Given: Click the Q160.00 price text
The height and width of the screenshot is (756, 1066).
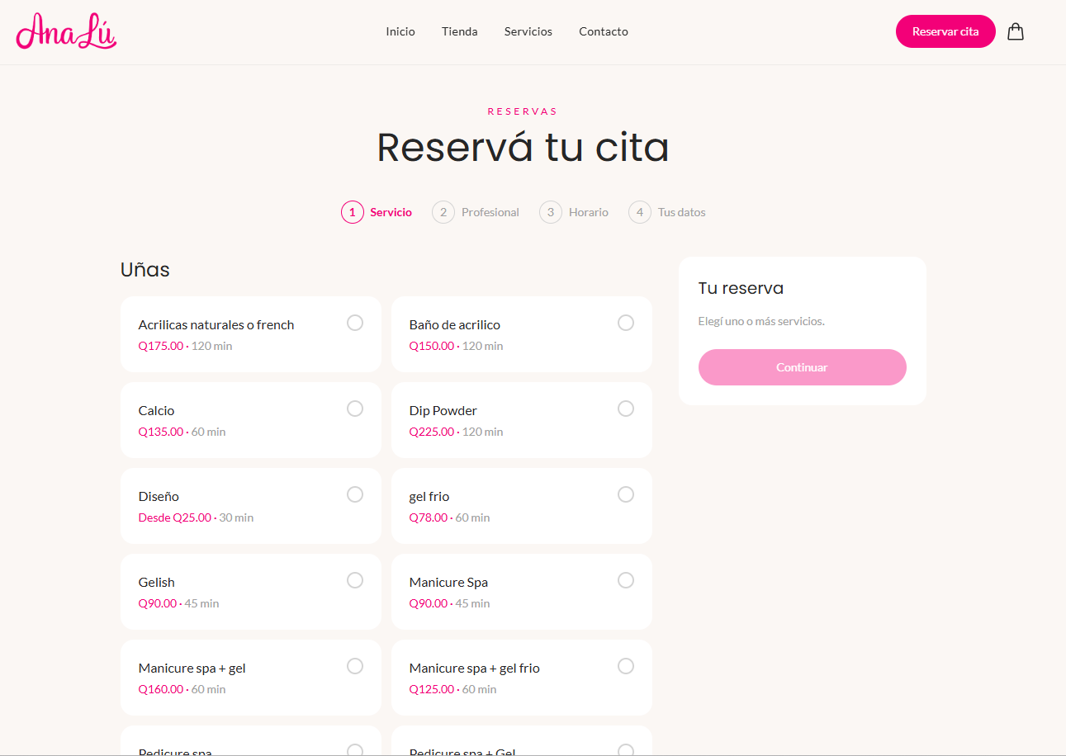Looking at the screenshot, I should click(161, 689).
